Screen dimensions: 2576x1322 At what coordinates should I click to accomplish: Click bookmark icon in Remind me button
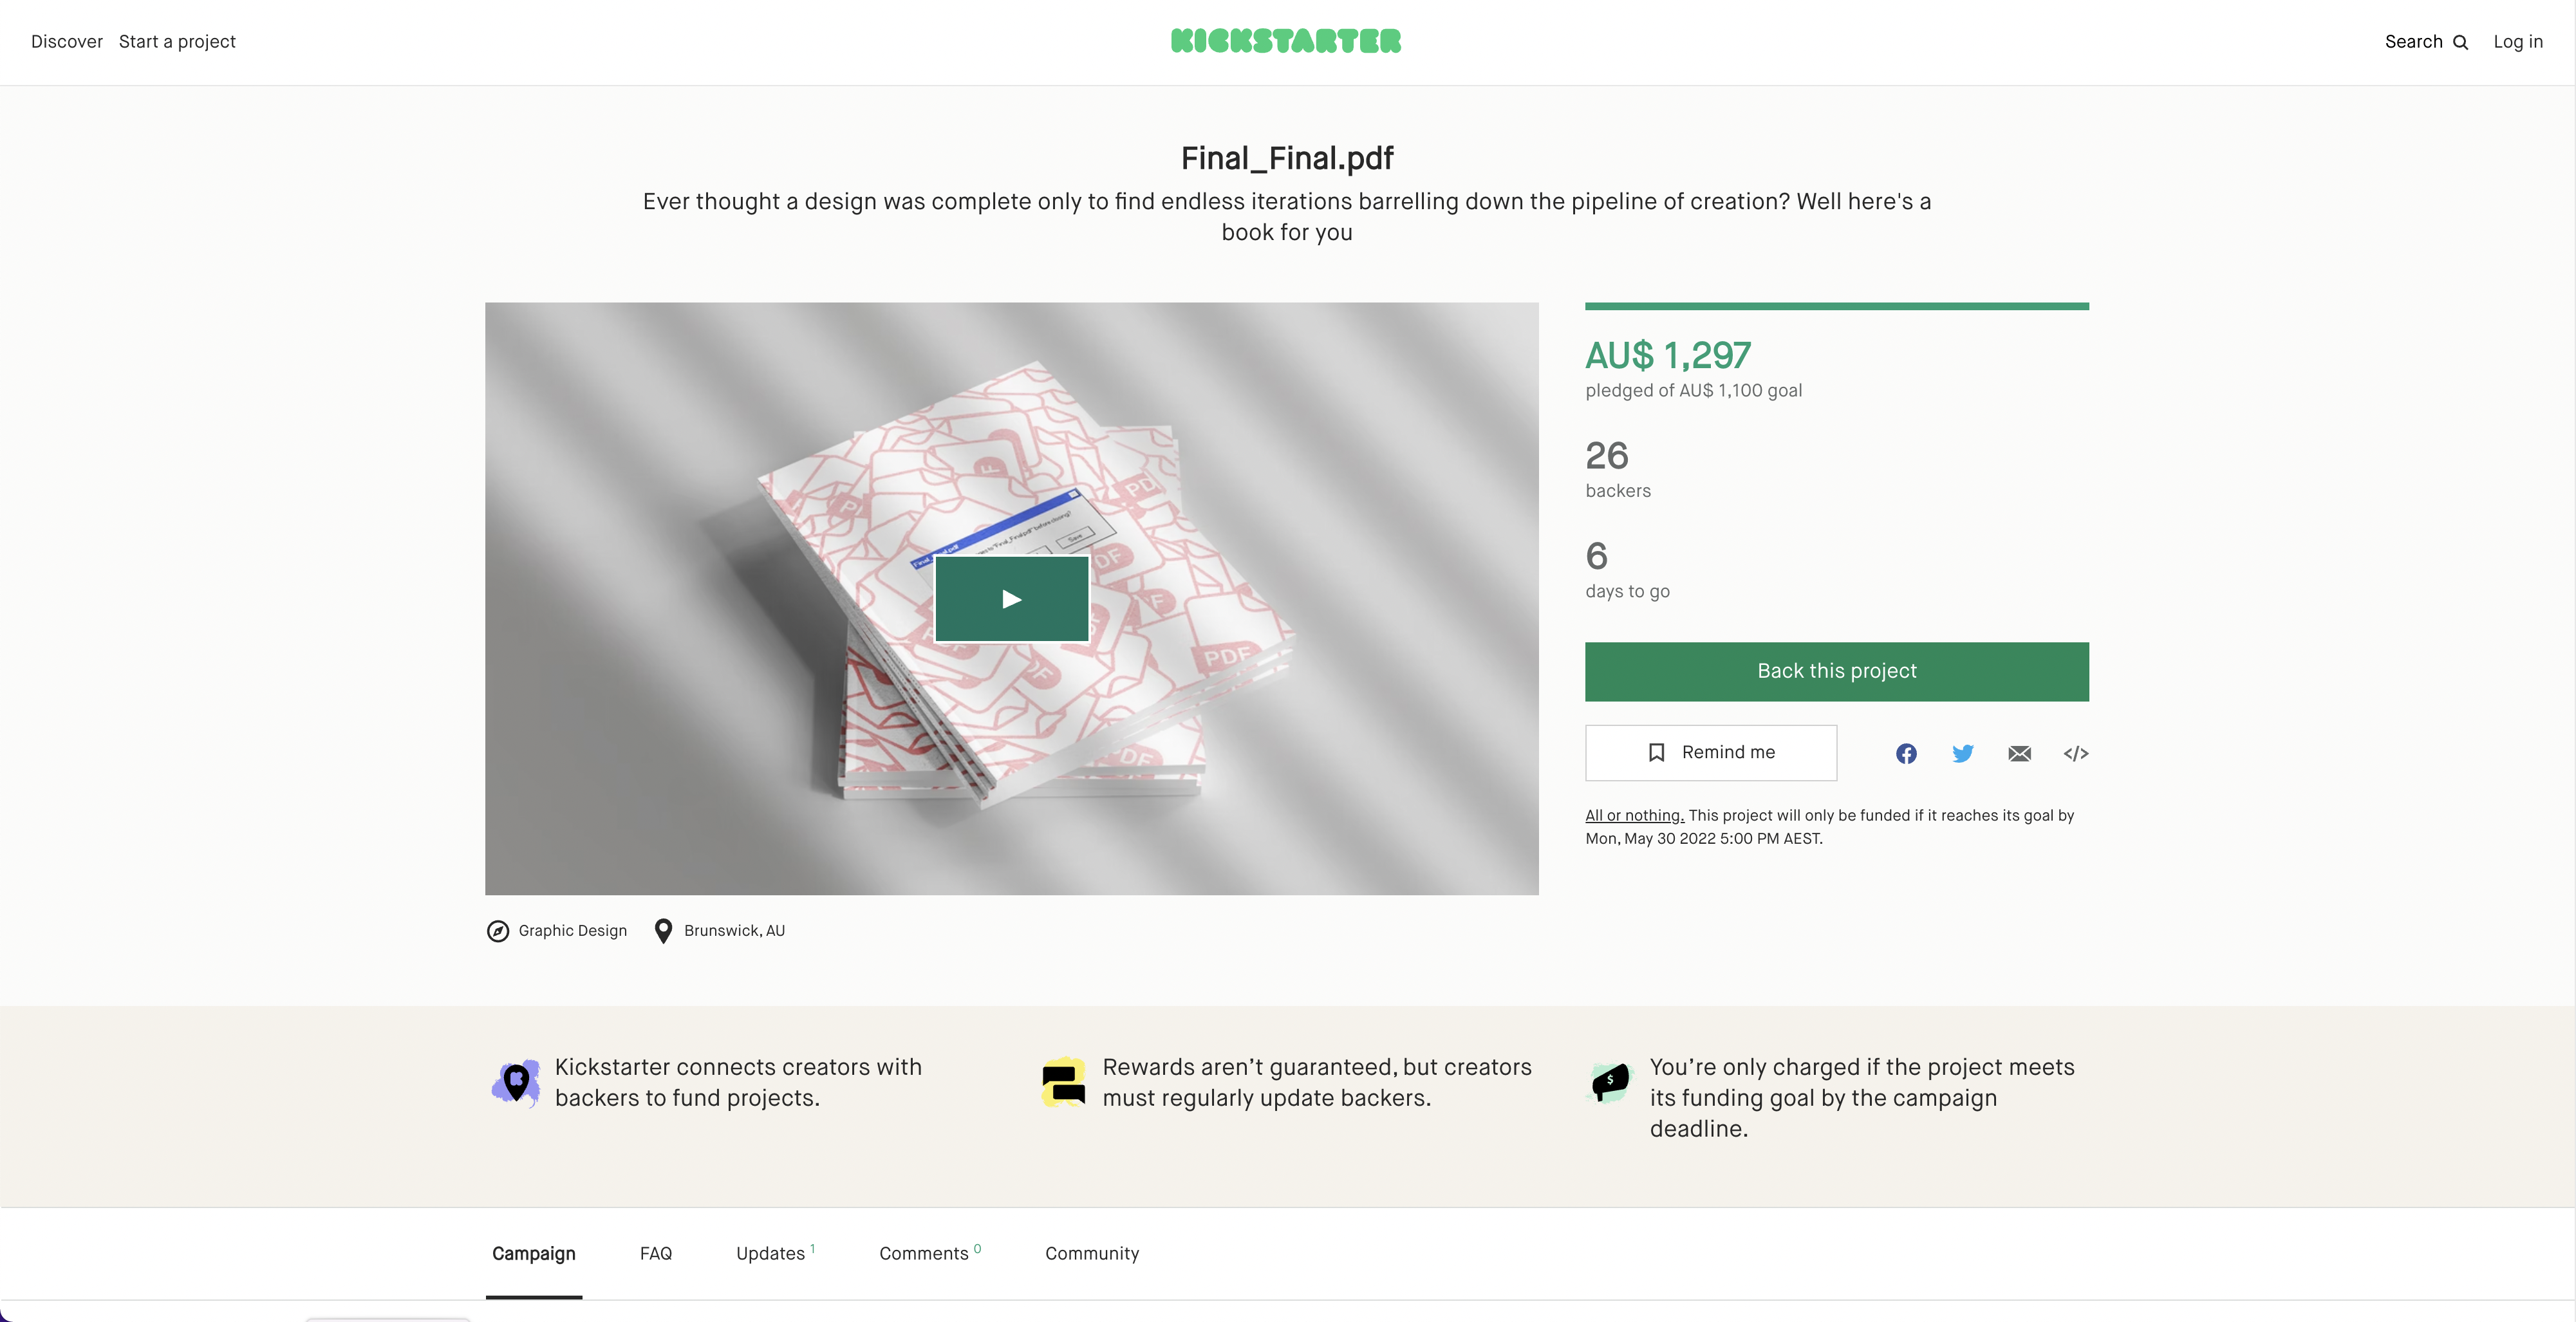point(1656,752)
